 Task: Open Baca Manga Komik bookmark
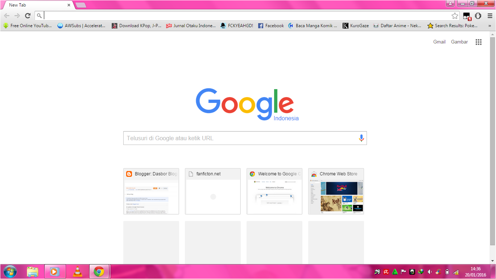[313, 26]
